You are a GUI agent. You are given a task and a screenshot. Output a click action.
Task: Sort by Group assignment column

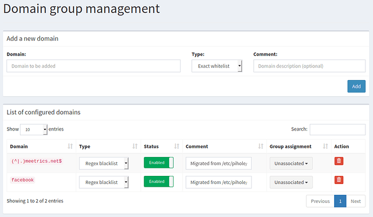coord(298,146)
